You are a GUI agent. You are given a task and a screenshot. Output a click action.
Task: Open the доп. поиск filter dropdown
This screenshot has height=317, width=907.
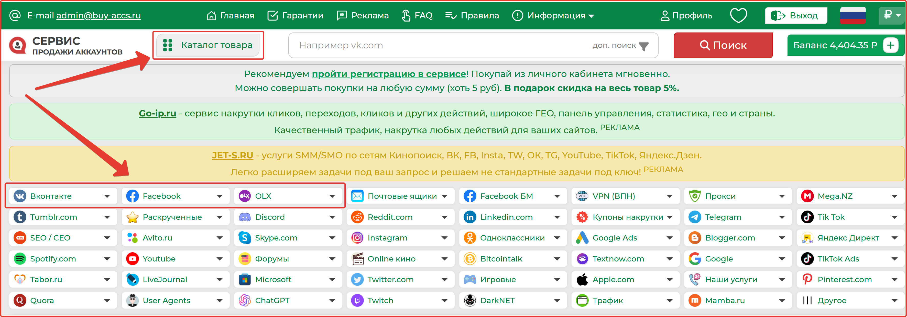point(620,46)
